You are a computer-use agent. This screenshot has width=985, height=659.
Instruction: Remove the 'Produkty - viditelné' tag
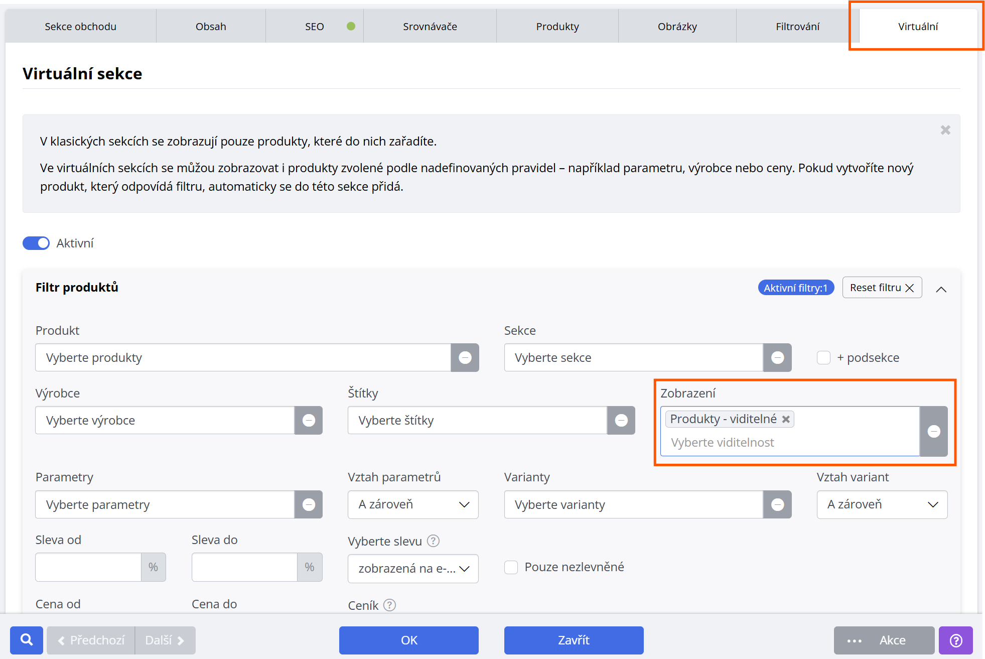coord(786,419)
